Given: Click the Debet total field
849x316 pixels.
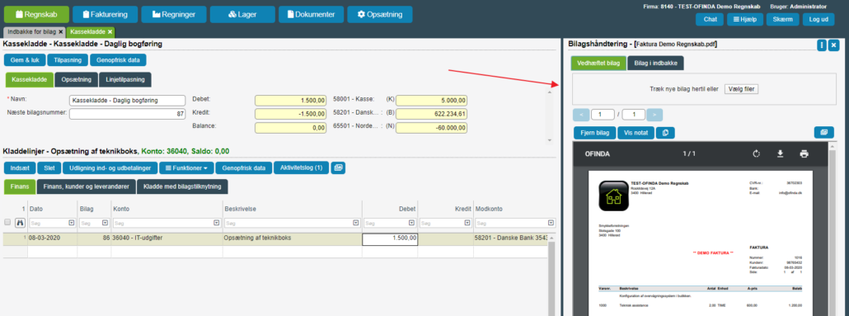Looking at the screenshot, I should (x=290, y=101).
